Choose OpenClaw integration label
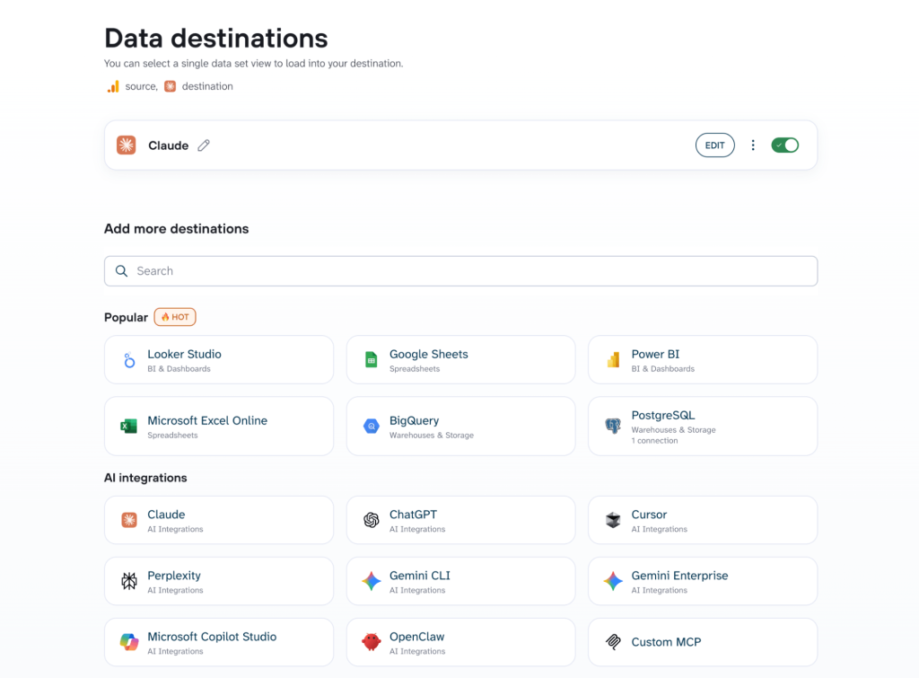 click(416, 637)
